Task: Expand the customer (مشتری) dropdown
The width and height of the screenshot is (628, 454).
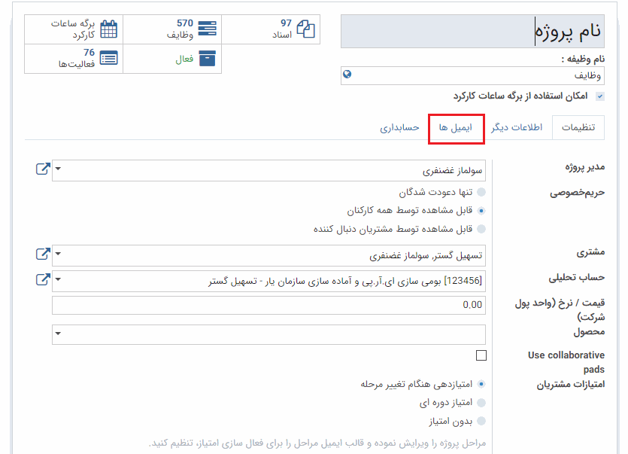Action: coord(59,255)
